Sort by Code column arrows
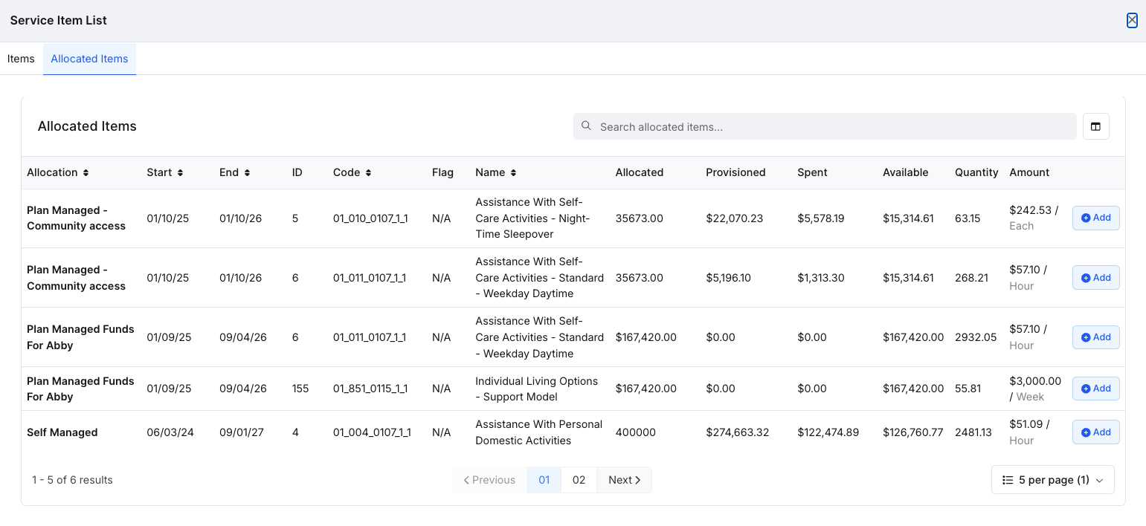 click(368, 172)
